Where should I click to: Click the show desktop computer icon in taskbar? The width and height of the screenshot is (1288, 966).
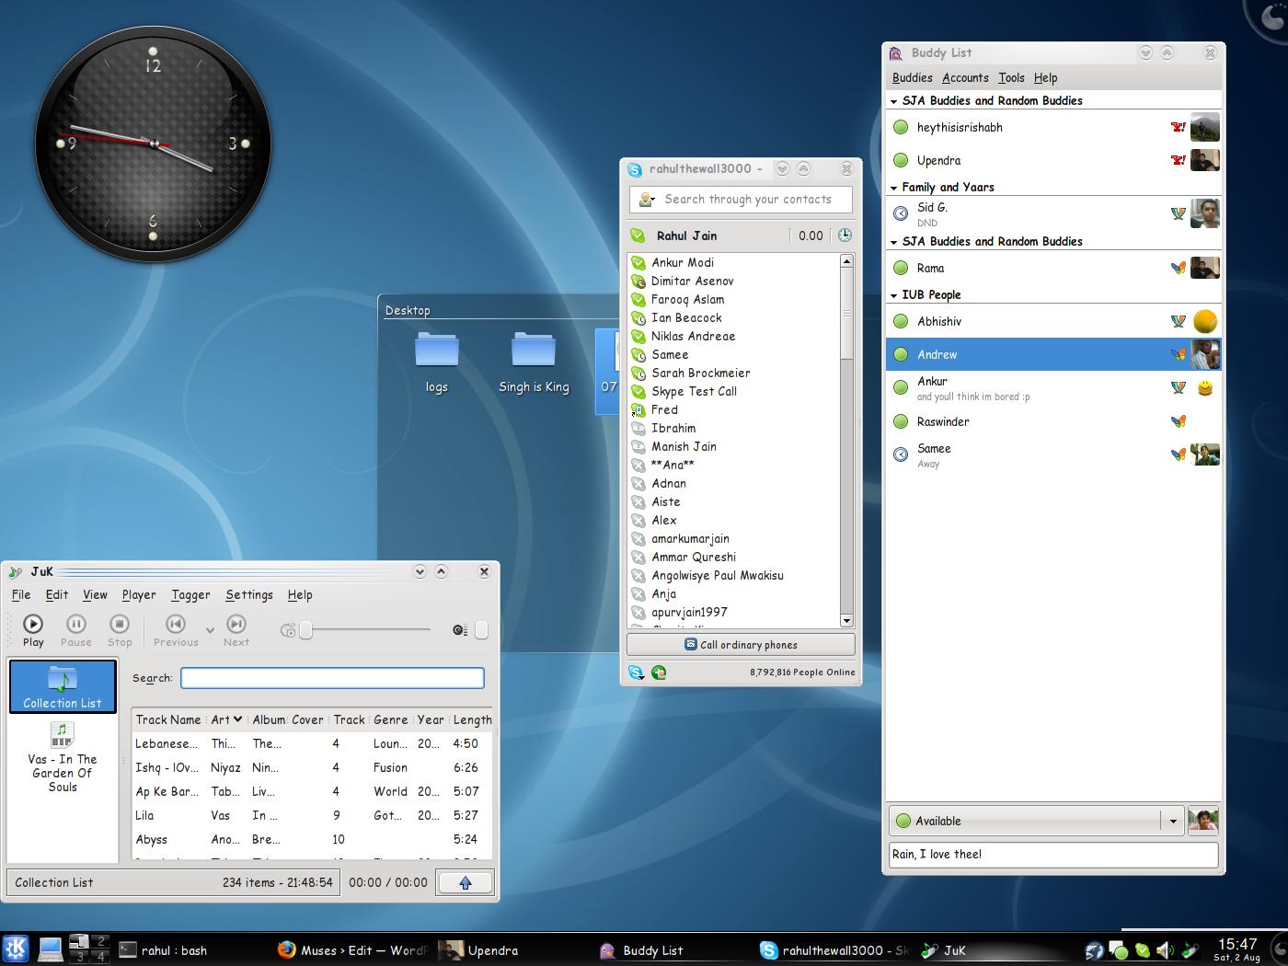pos(50,949)
